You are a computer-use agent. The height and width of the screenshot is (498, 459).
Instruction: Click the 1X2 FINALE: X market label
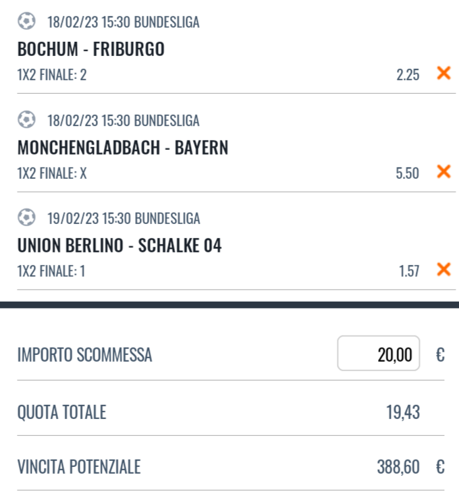tap(52, 173)
